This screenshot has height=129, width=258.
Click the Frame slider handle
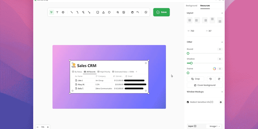click(x=188, y=73)
